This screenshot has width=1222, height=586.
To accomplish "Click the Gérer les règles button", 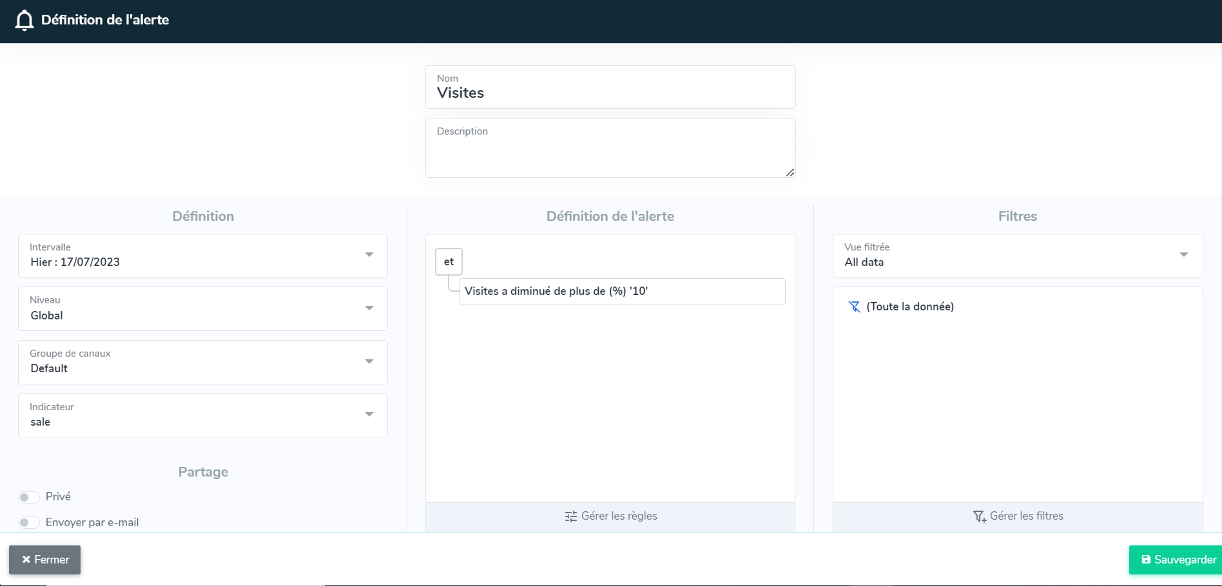I will [610, 516].
